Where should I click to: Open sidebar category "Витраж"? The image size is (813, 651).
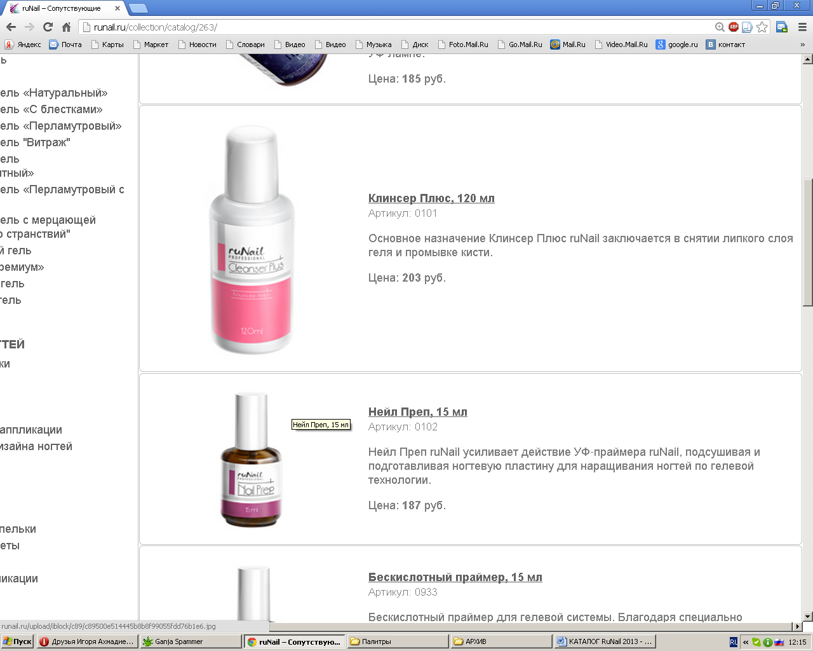35,142
